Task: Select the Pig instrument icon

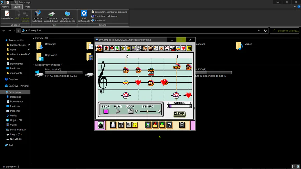Action: click(x=150, y=48)
